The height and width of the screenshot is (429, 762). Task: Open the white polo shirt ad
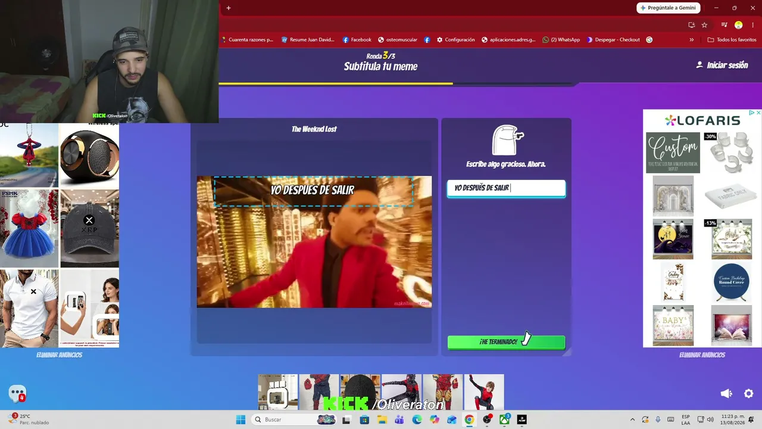tap(29, 308)
